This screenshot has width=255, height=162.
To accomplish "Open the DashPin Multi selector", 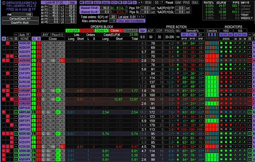I will point(20,22).
